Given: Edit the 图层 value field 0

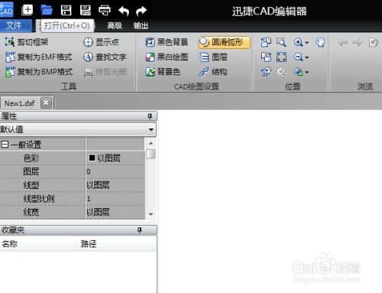Looking at the screenshot, I should (x=115, y=171).
